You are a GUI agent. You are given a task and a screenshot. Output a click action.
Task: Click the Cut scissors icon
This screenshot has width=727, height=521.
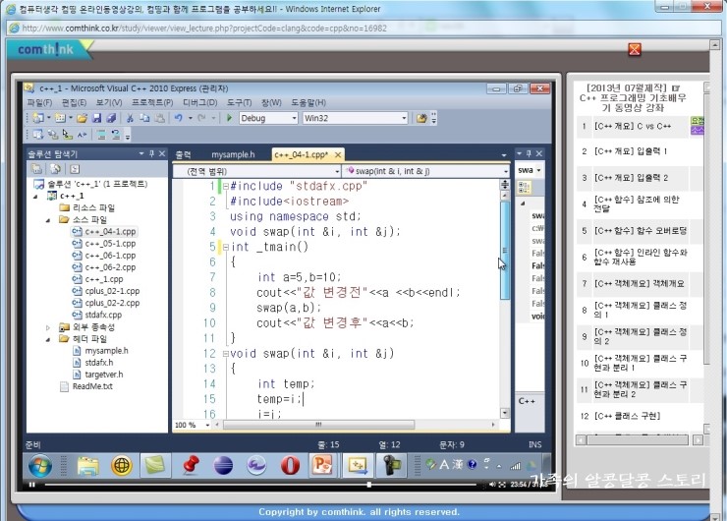(130, 118)
